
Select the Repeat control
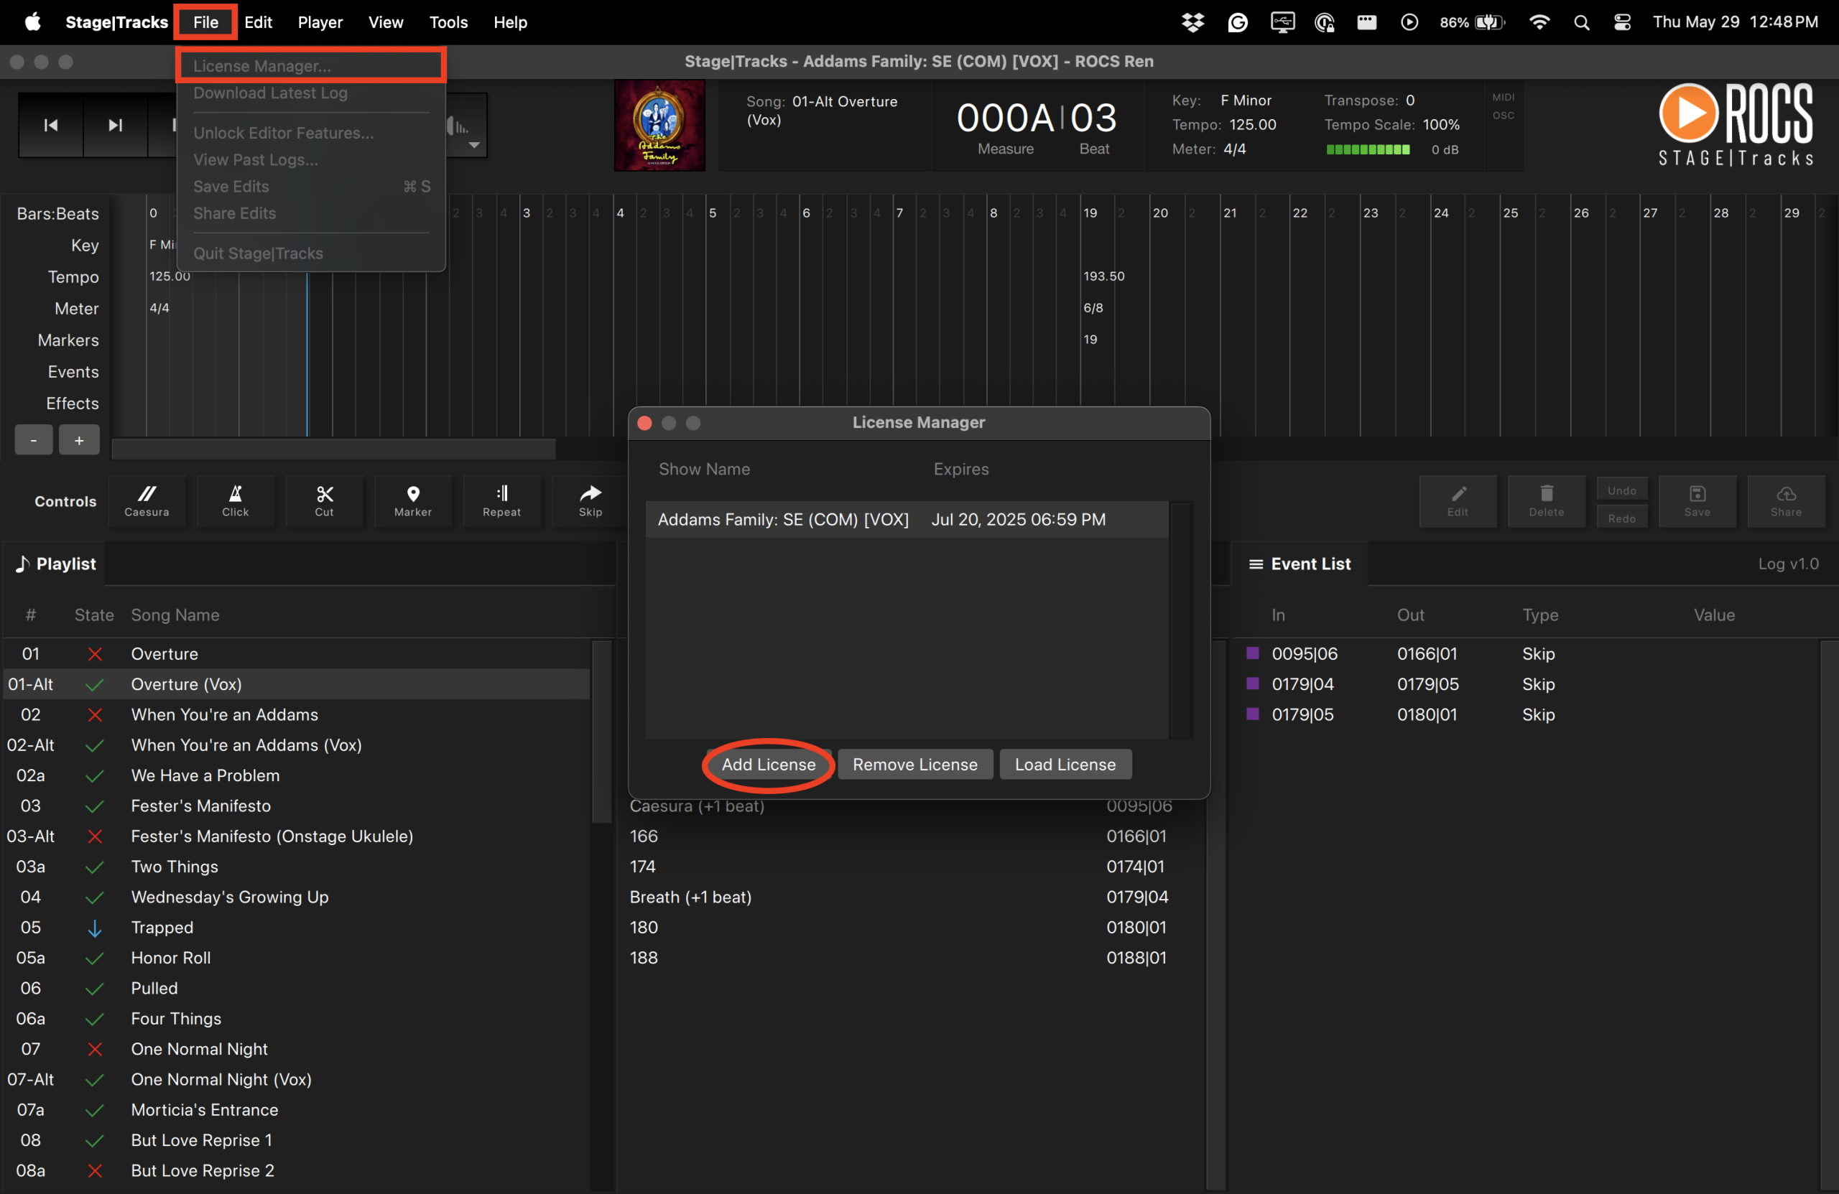[502, 501]
